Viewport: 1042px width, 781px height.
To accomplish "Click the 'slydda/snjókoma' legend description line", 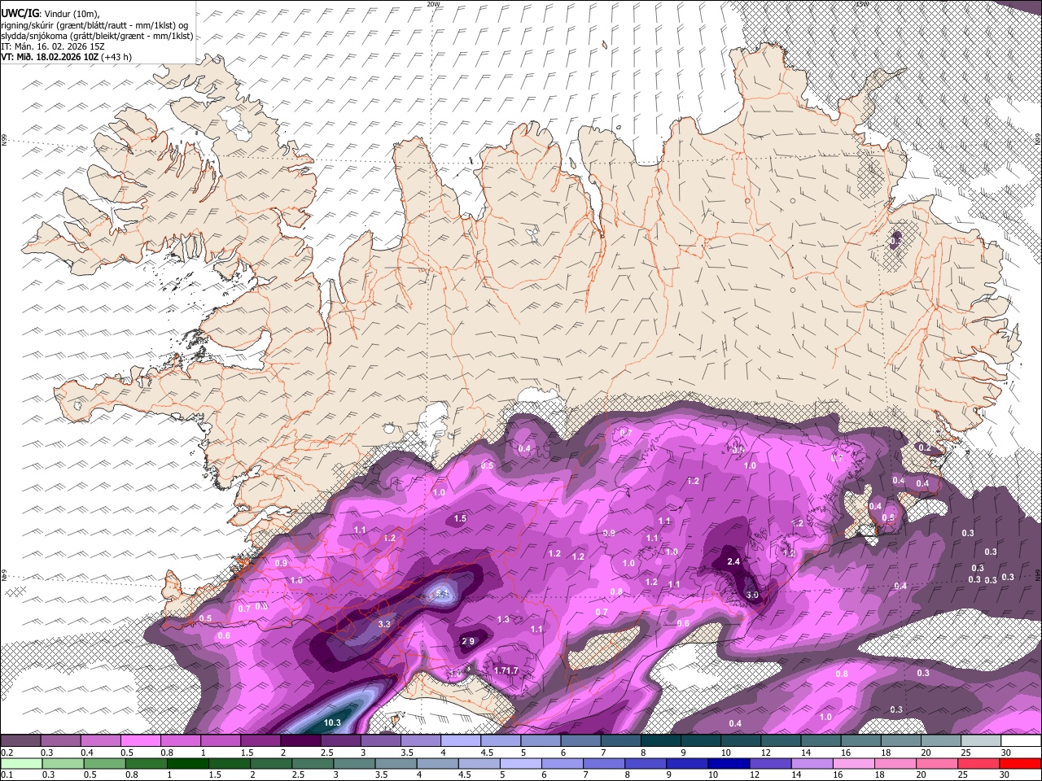I will coord(97,36).
